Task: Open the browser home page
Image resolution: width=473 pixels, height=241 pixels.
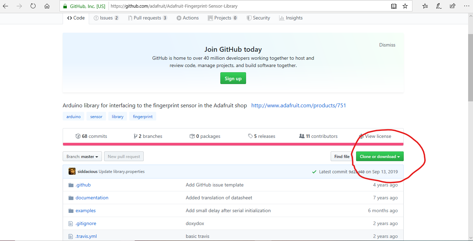Action: [x=47, y=6]
